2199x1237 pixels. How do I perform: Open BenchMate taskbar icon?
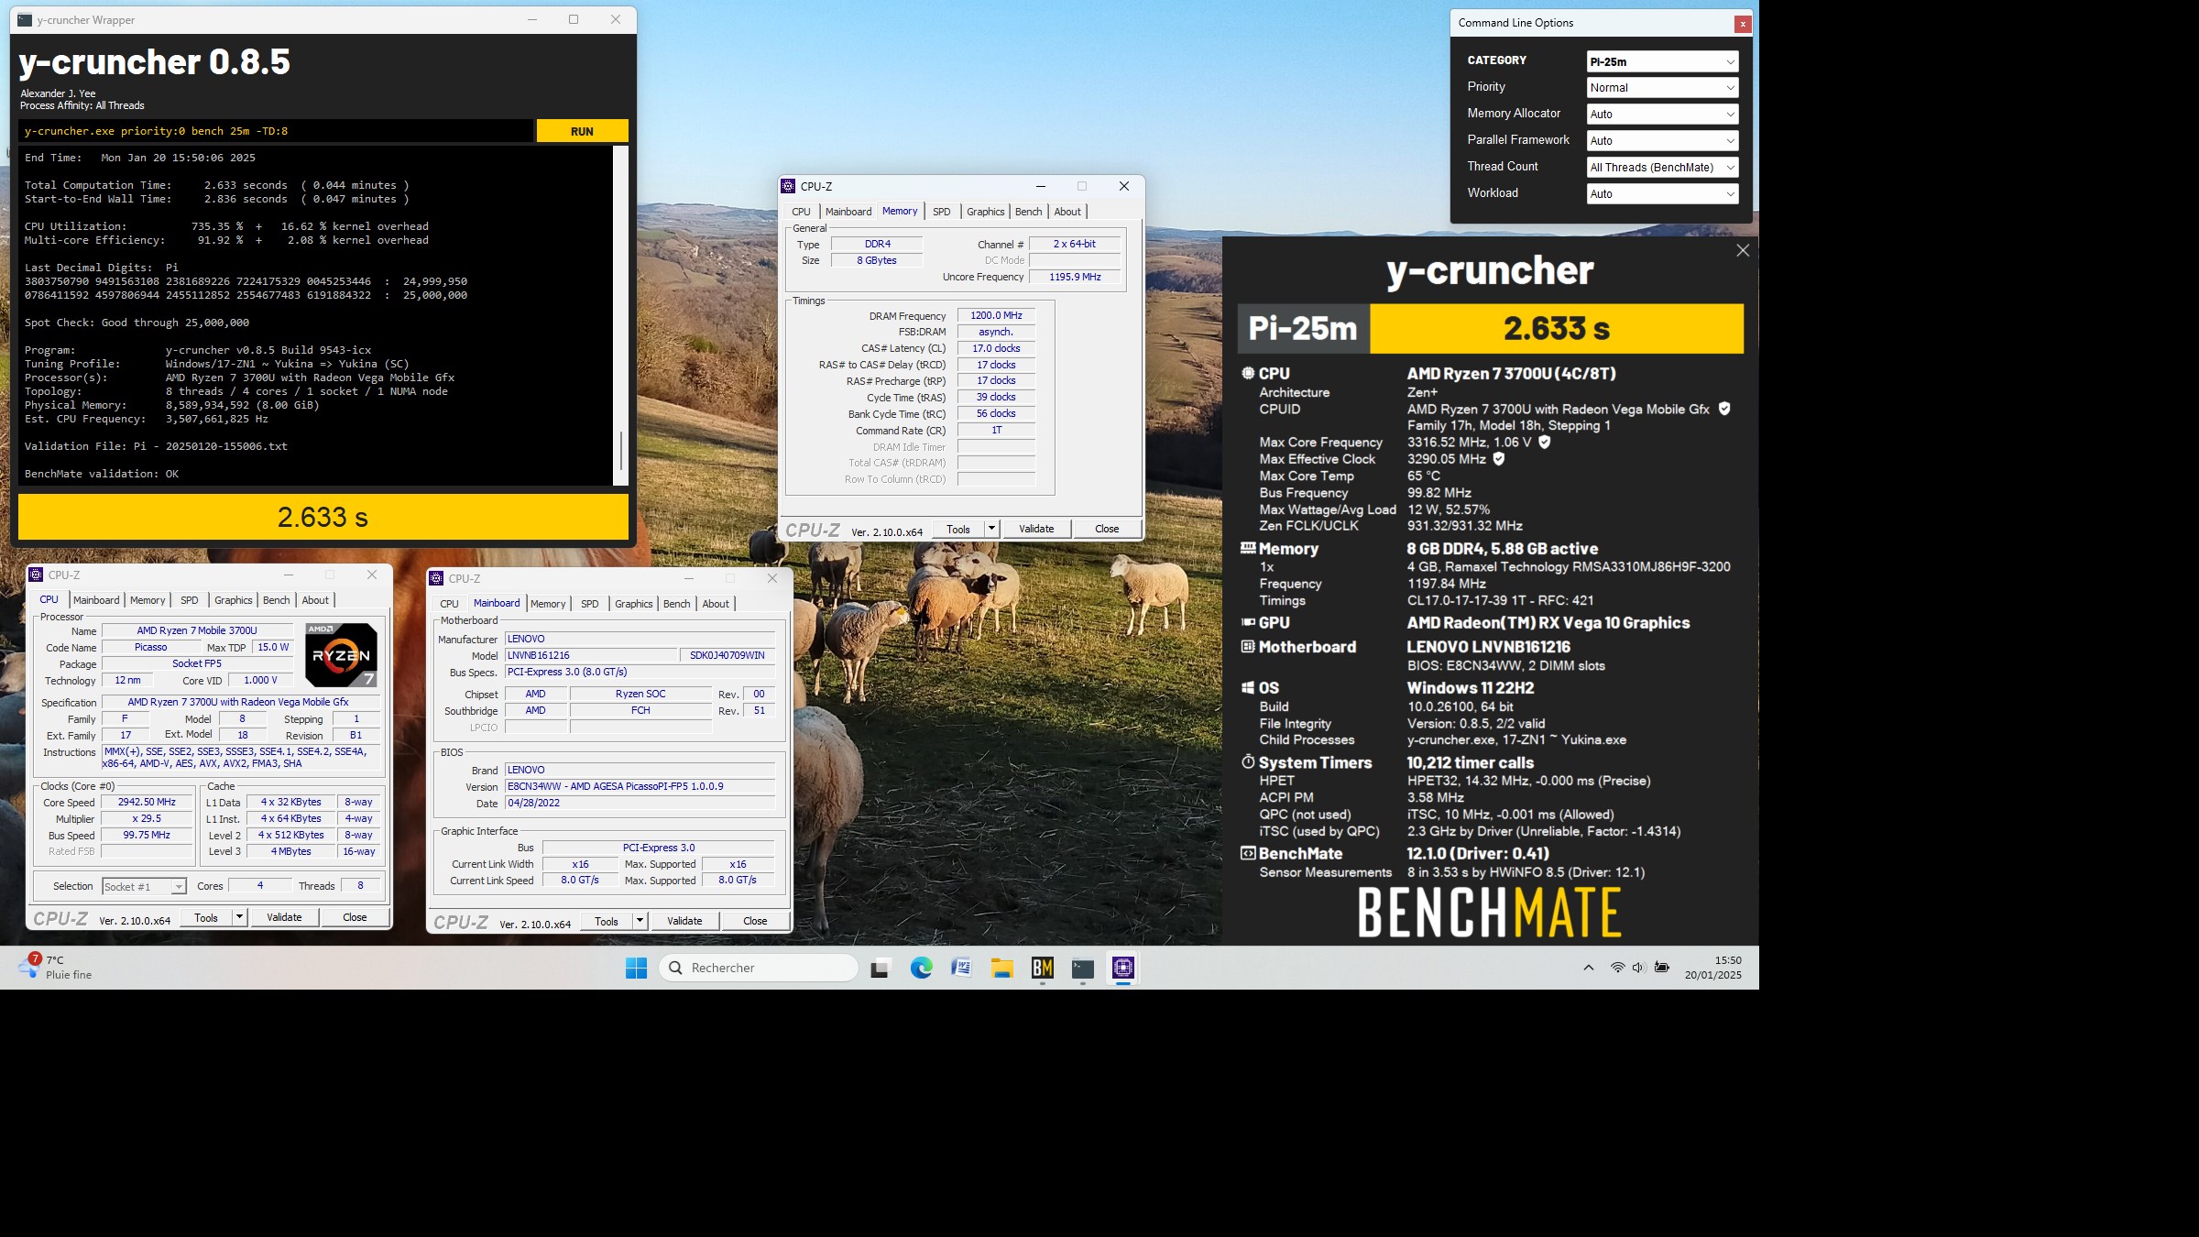point(1042,968)
